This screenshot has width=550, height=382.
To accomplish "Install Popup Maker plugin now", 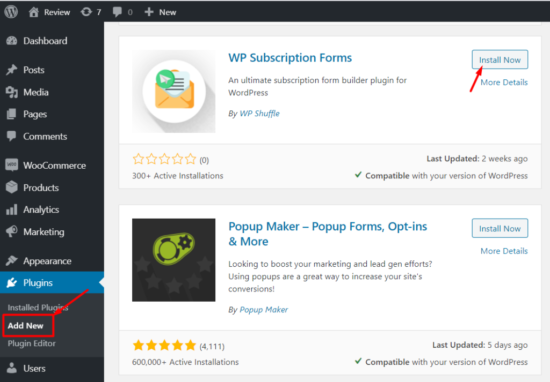I will (x=500, y=228).
